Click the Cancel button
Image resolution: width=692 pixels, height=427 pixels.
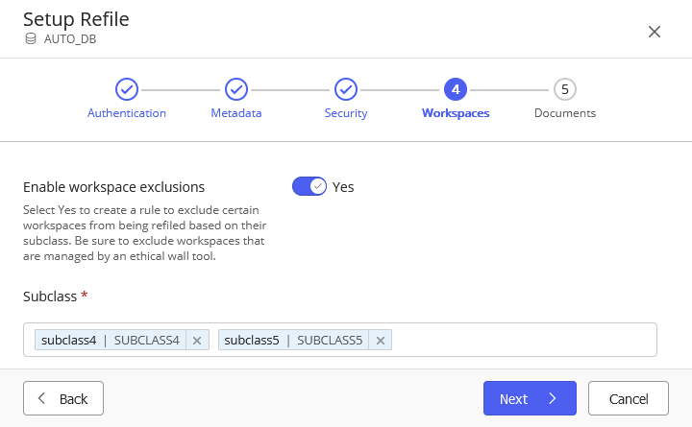pos(630,398)
